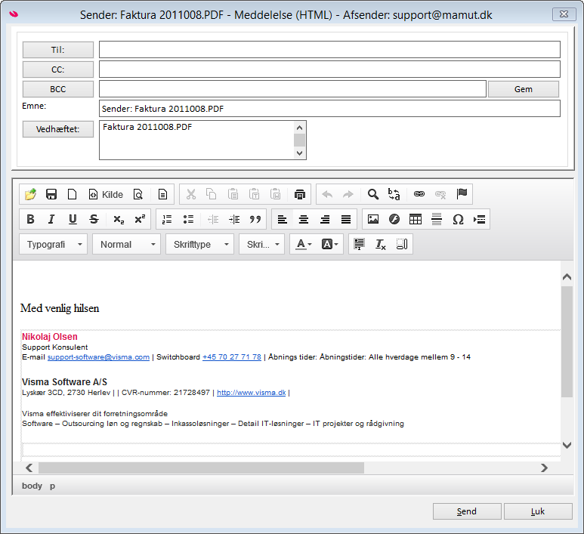
Task: Click the Luk close button
Action: coord(538,511)
